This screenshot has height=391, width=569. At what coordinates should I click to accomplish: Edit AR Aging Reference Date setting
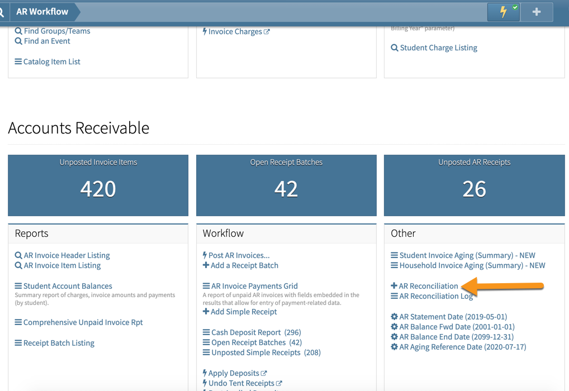click(462, 347)
